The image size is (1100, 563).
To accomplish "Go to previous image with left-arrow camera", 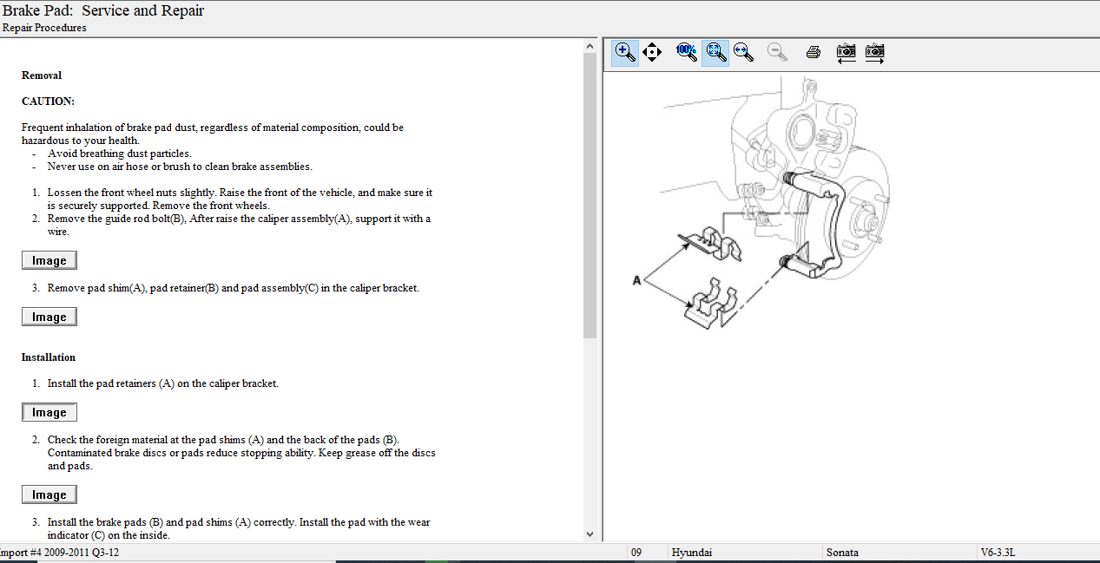I will coord(846,52).
